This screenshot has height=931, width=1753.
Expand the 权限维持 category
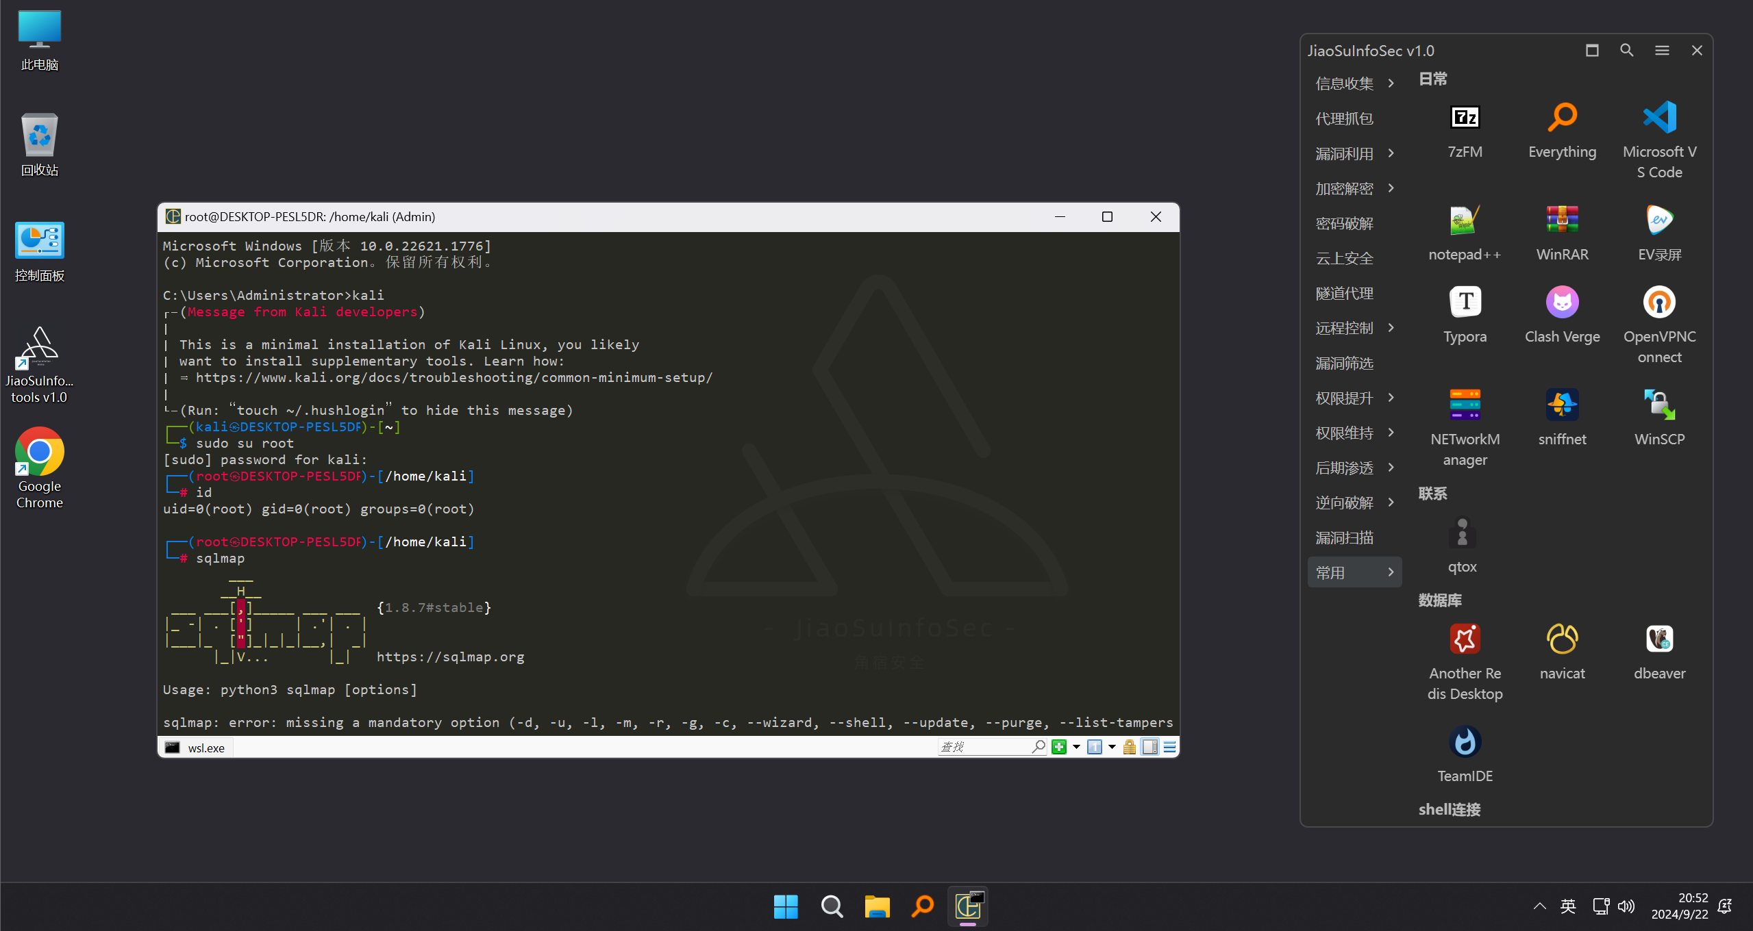click(x=1354, y=433)
